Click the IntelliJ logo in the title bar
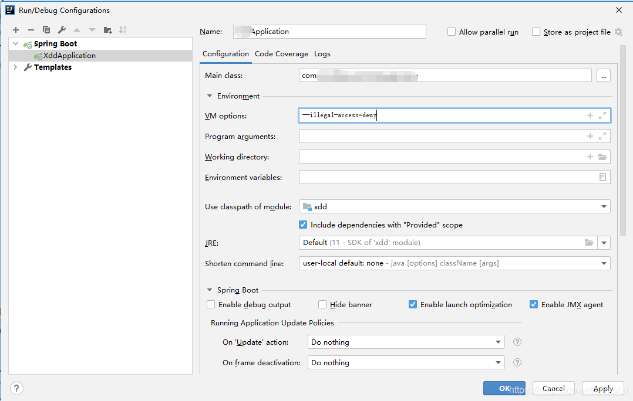 pos(10,10)
